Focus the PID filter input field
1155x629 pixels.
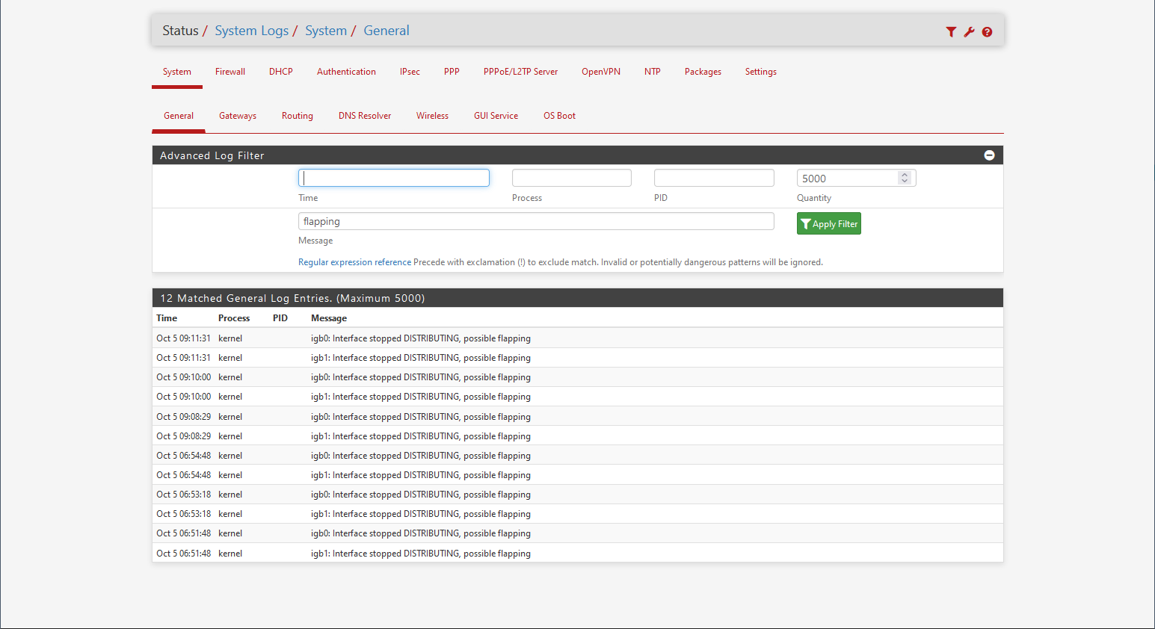(x=714, y=178)
